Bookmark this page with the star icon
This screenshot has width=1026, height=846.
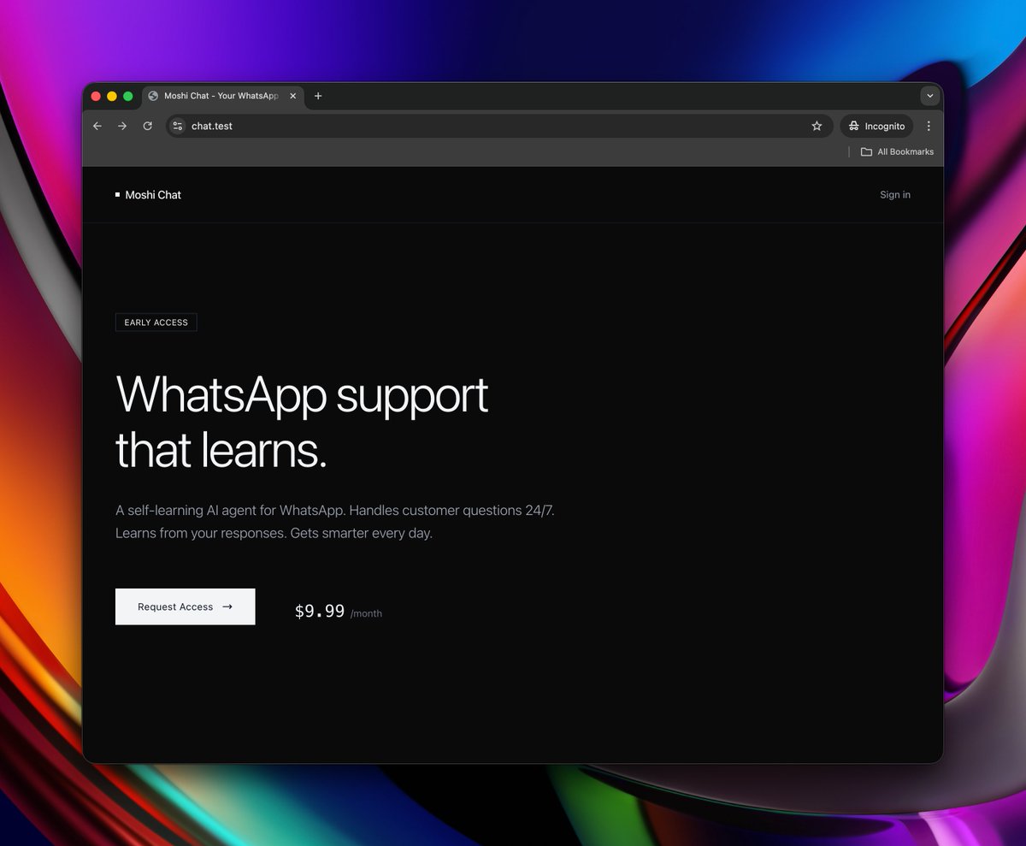pos(817,126)
